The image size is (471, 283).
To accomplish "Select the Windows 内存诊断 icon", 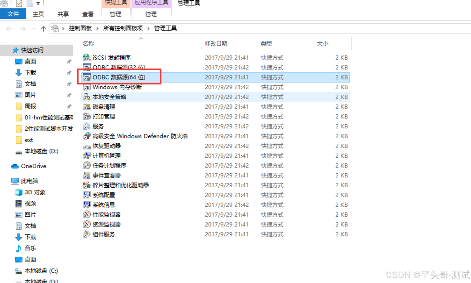I will 87,87.
